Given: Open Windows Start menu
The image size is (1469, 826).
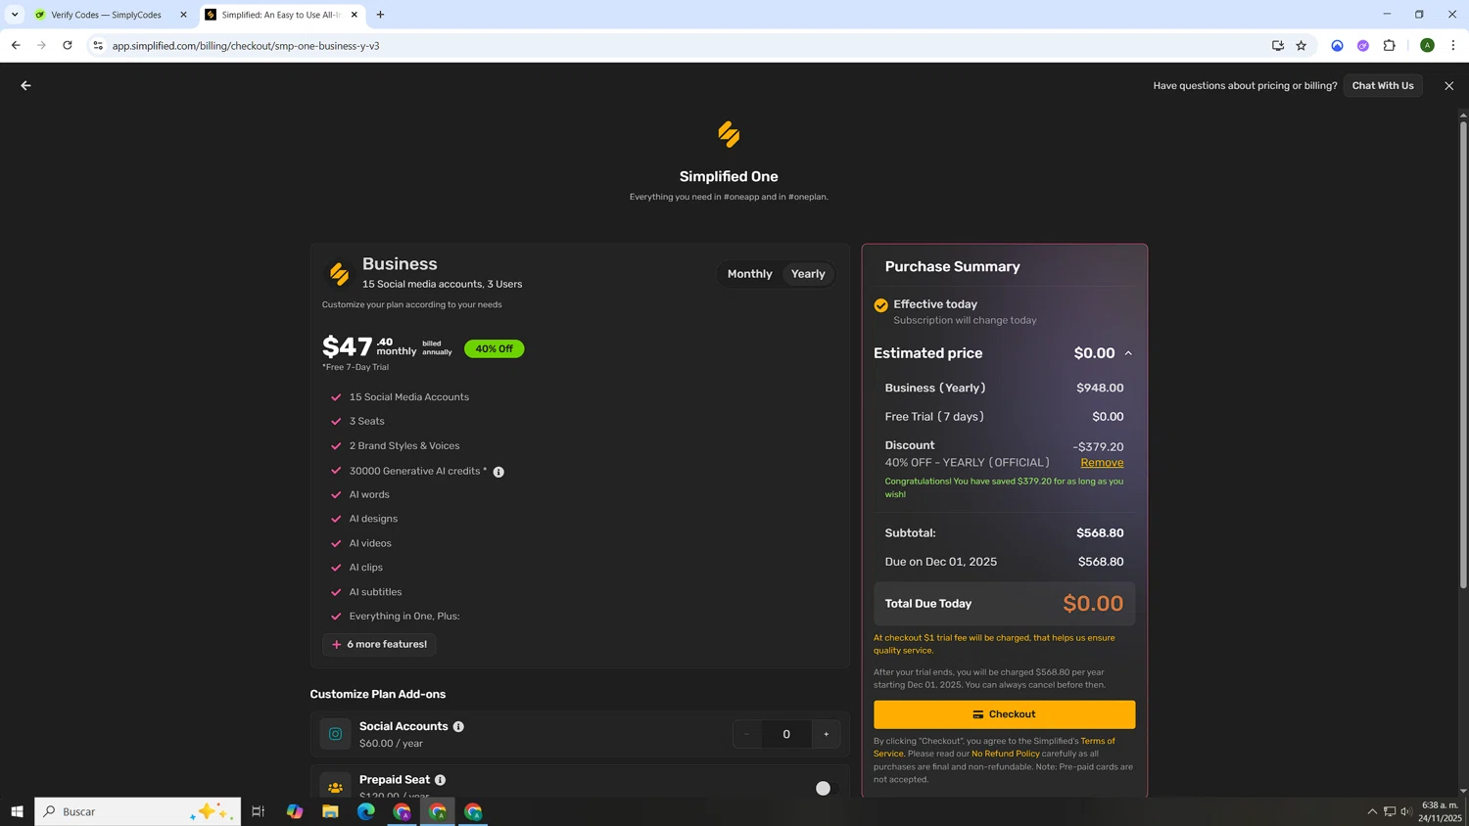Looking at the screenshot, I should [x=17, y=811].
